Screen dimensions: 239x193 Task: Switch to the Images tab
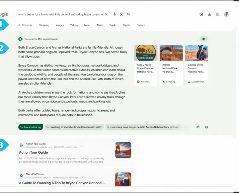[x=60, y=25]
